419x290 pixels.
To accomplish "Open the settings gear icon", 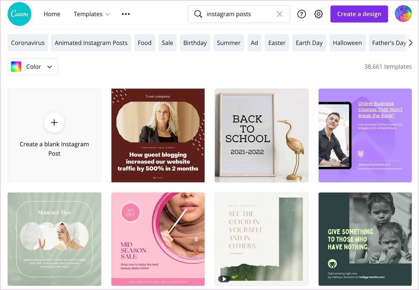I will pyautogui.click(x=318, y=14).
